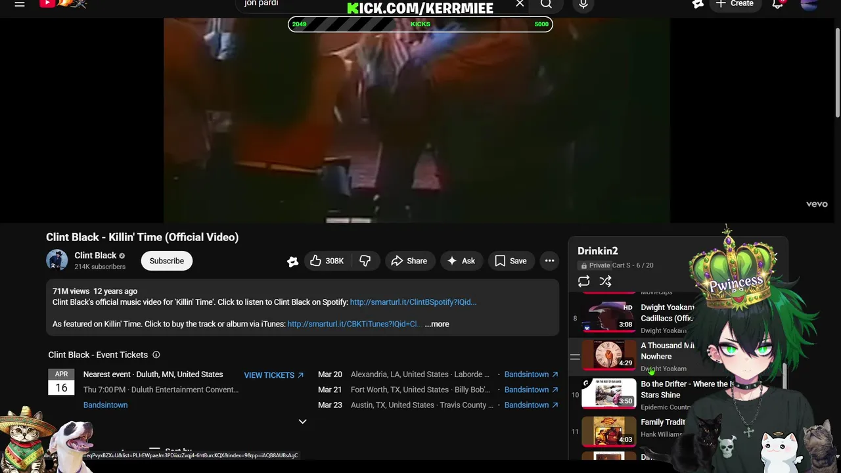Viewport: 841px width, 473px height.
Task: Play Dwight Yoakam Cadillacs 3:08 thumbnail
Action: point(608,317)
